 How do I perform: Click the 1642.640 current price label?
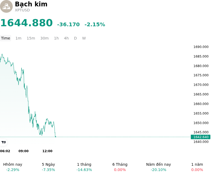(x=201, y=137)
